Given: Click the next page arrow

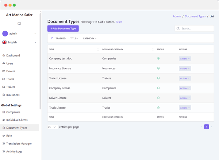Looking at the screenshot, I should 211,127.
